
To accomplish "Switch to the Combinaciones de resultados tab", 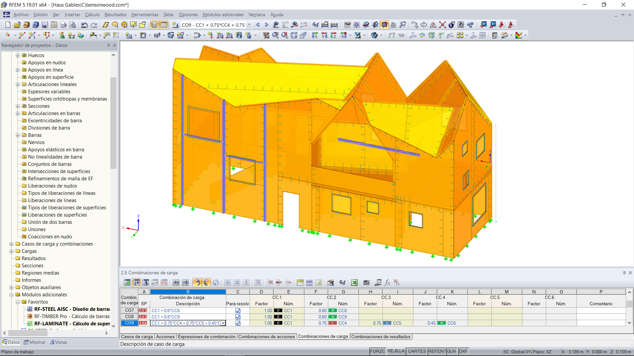I will [x=381, y=337].
